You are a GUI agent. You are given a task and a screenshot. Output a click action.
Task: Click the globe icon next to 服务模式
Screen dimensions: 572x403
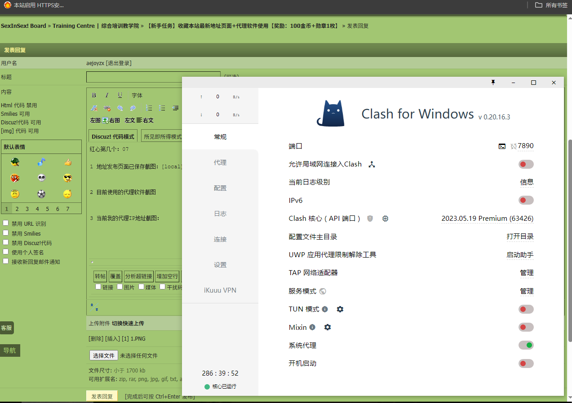click(323, 291)
